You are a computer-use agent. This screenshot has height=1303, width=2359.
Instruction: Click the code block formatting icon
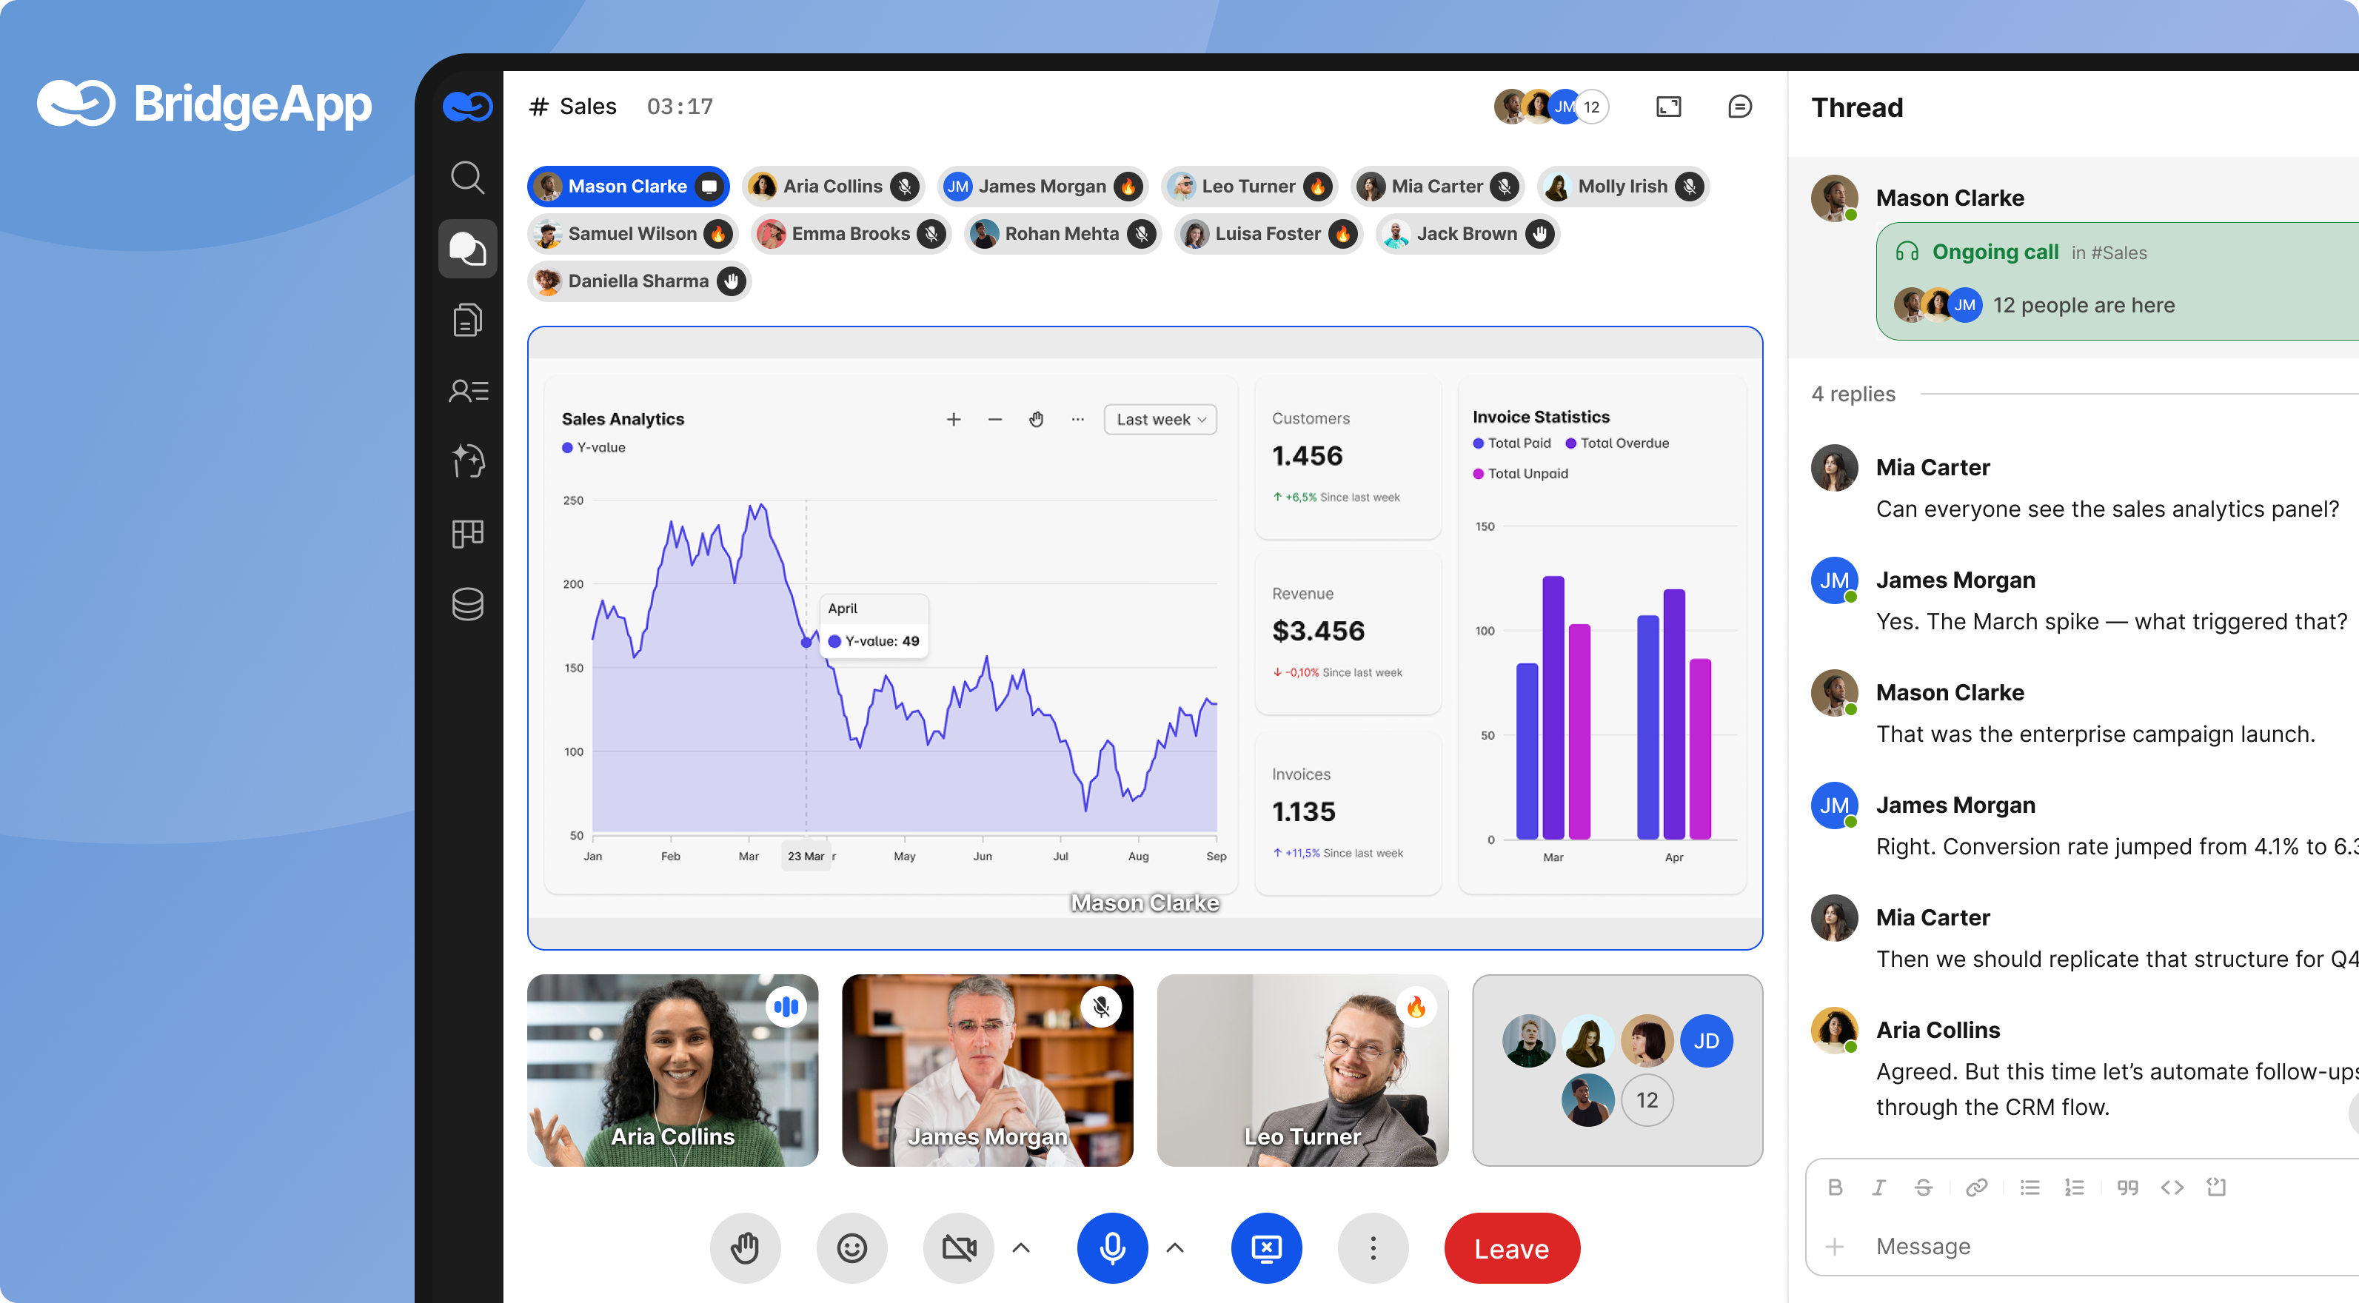(x=2215, y=1187)
